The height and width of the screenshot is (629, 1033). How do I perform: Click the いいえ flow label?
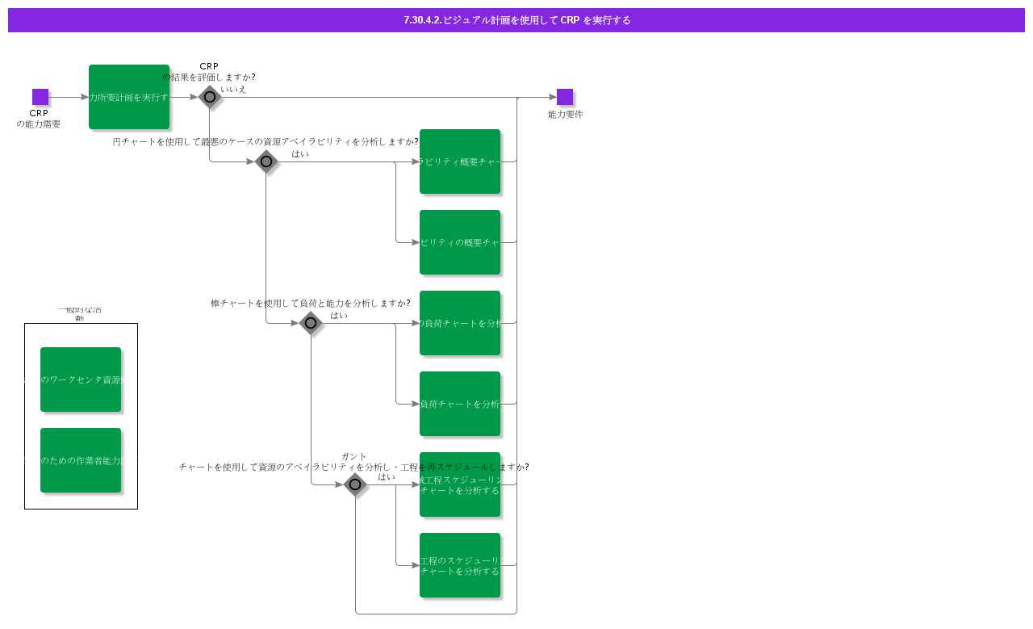pos(233,90)
